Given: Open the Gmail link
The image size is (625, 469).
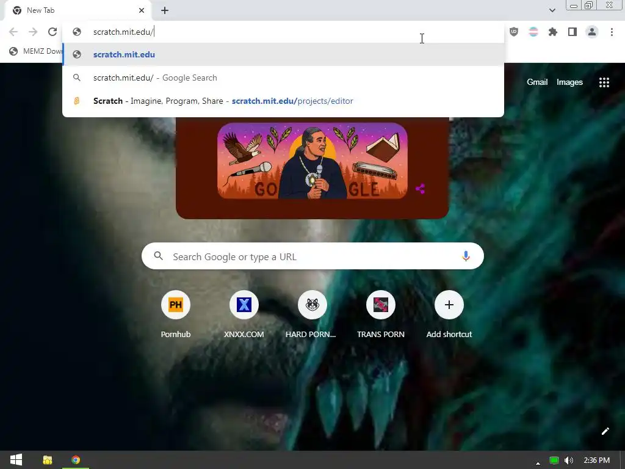Looking at the screenshot, I should pyautogui.click(x=537, y=82).
